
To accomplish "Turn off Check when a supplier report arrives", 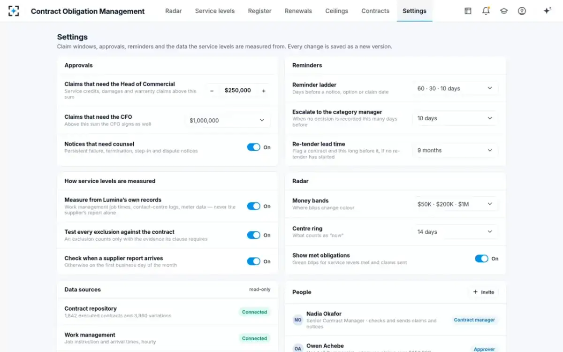I will (254, 261).
